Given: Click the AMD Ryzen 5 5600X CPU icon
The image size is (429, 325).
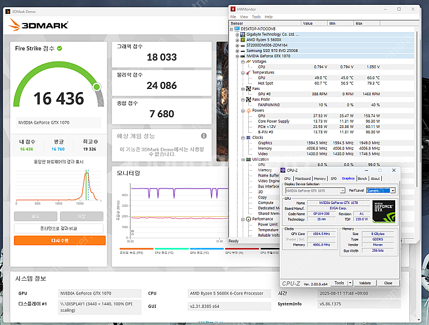Looking at the screenshot, I should pyautogui.click(x=242, y=40).
